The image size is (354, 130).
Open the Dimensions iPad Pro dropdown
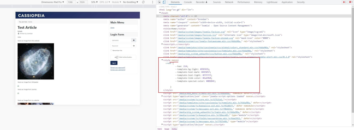pos(53,2)
